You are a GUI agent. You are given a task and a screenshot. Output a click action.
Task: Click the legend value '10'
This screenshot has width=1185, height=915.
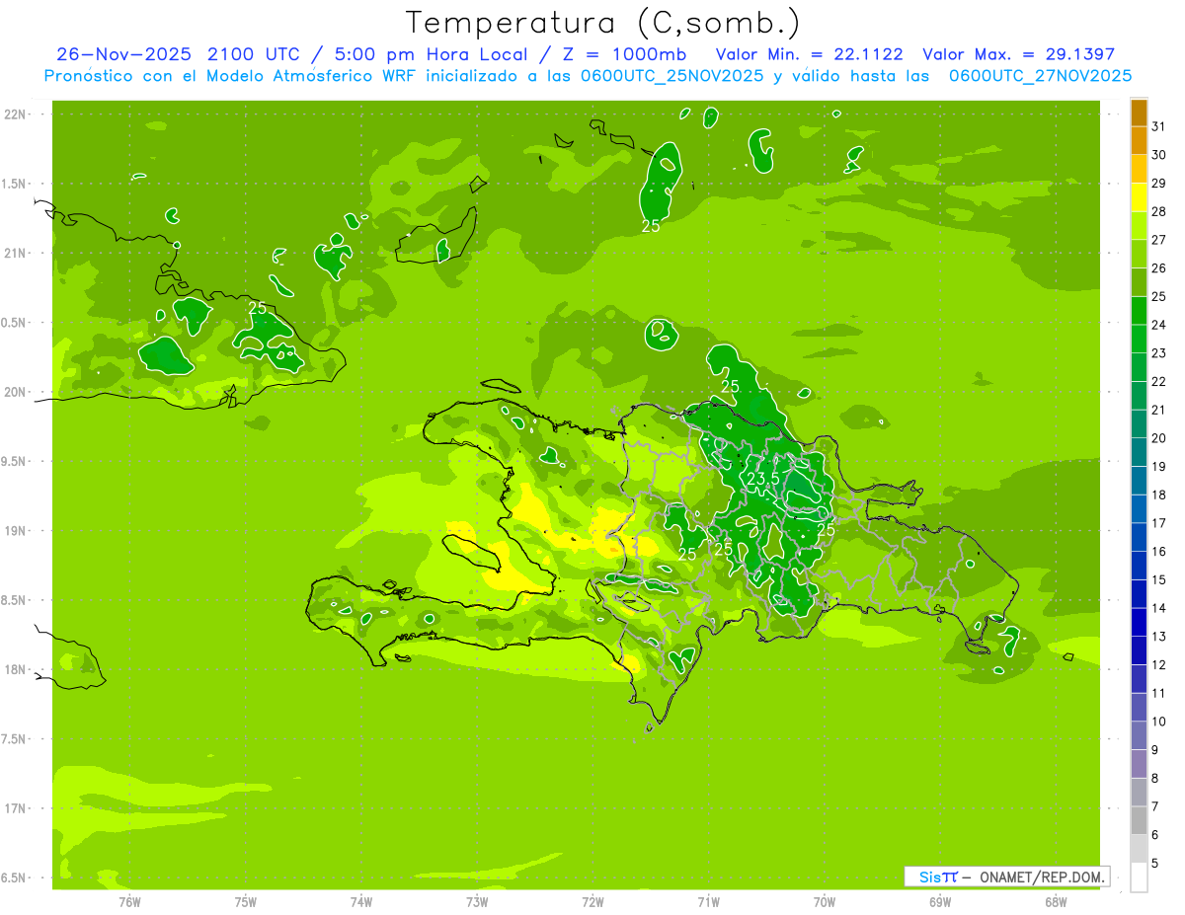[x=1159, y=722]
